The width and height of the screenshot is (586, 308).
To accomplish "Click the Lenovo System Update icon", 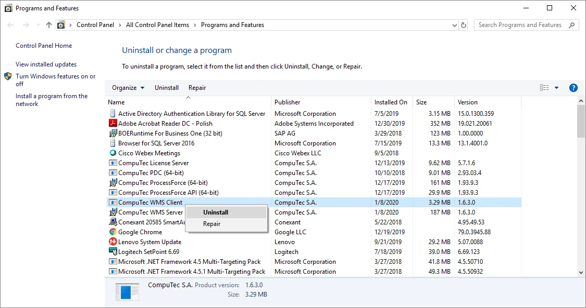I will (x=113, y=242).
